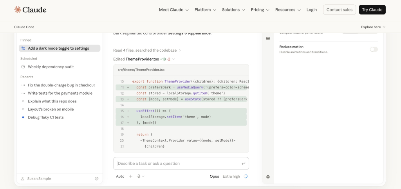
Task: Open the microphone options chevron
Action: (x=143, y=176)
